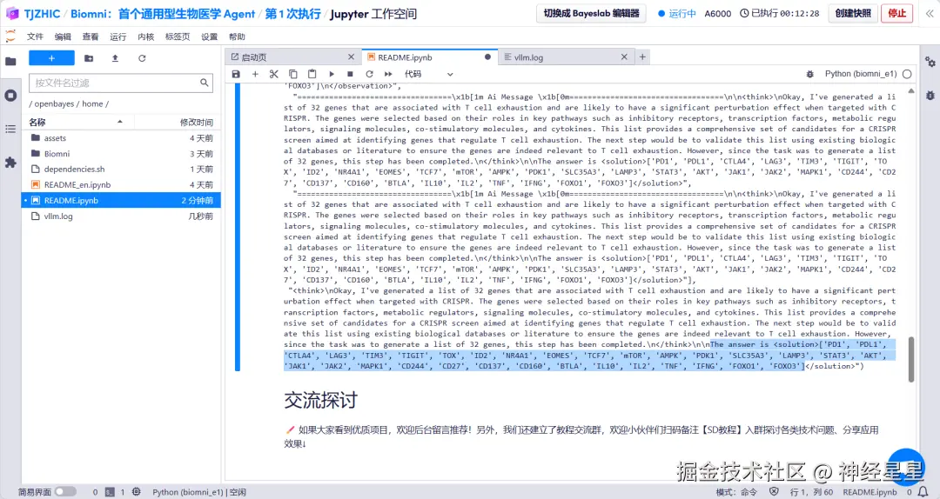Open the 帮助 menu
Viewport: 940px width, 499px height.
pyautogui.click(x=237, y=37)
